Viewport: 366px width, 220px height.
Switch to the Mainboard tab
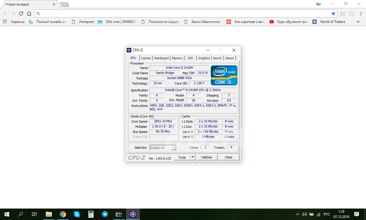[x=161, y=58]
